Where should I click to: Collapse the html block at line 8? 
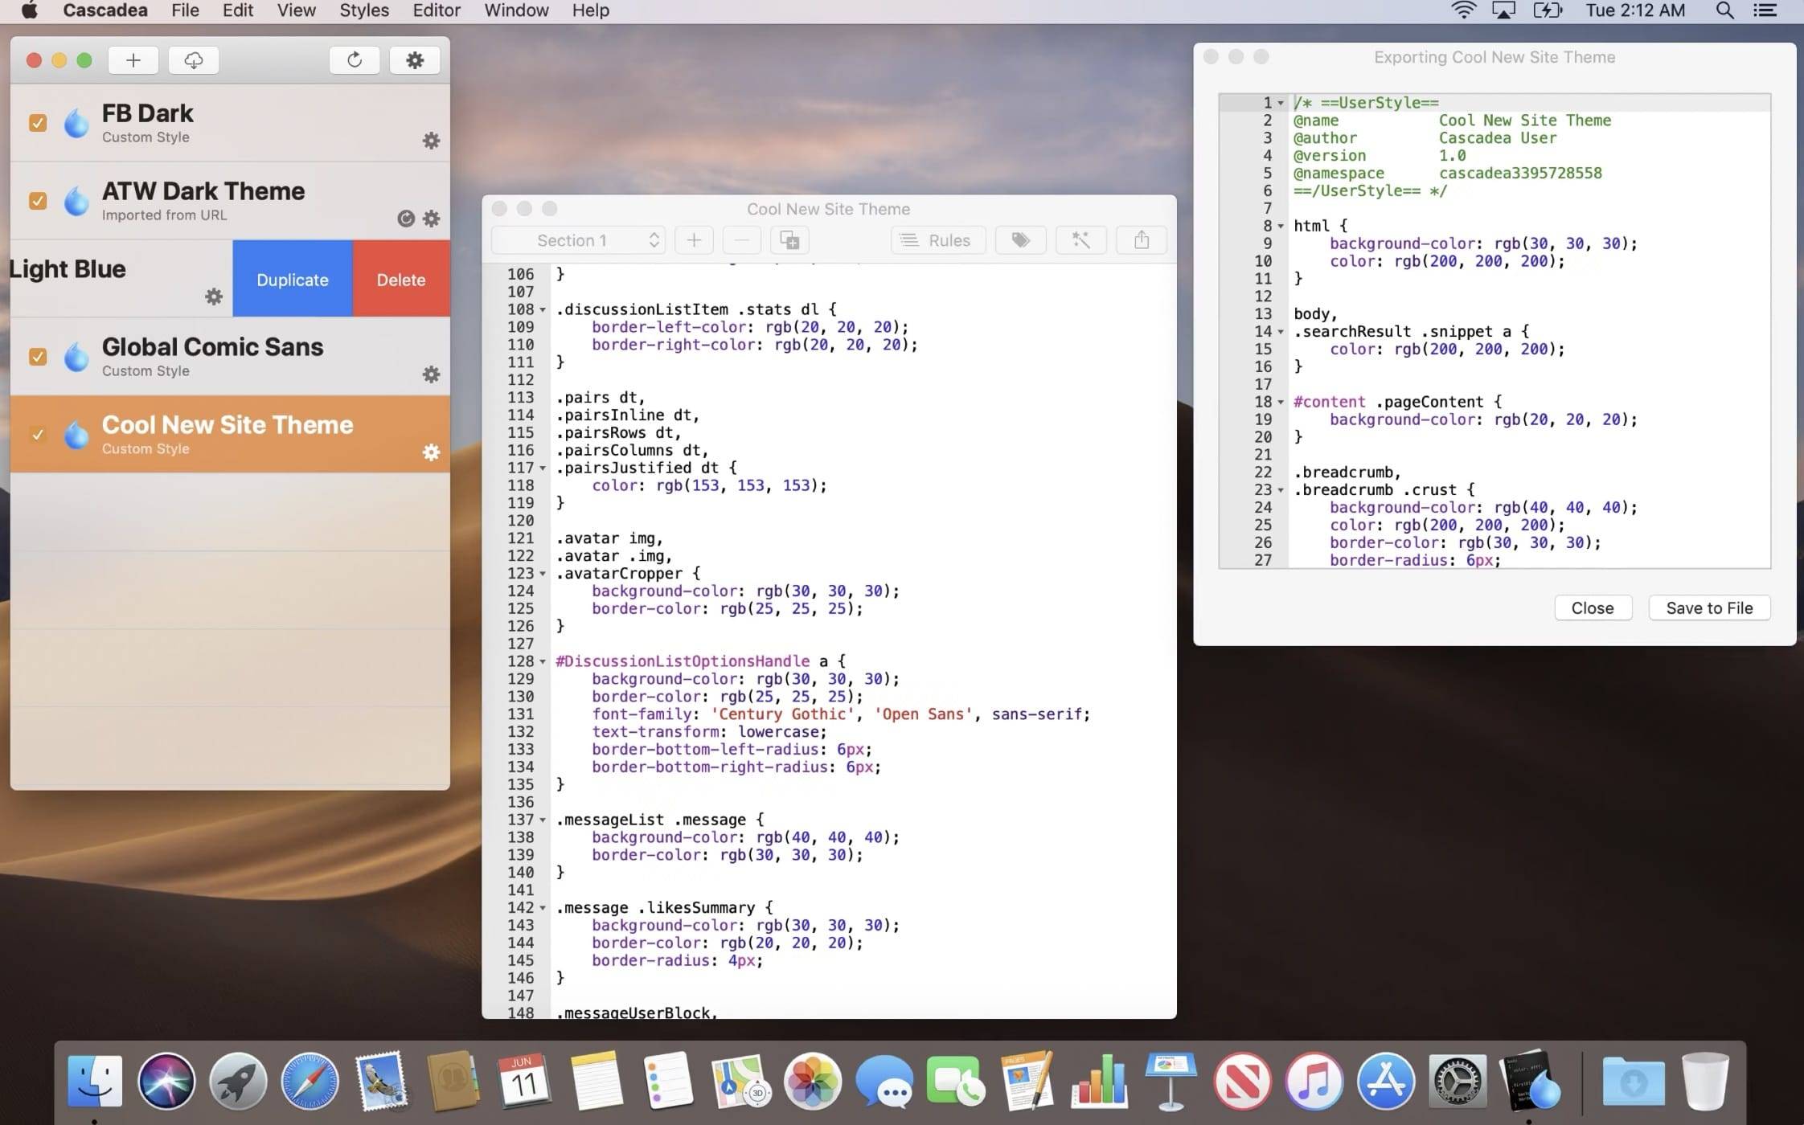pyautogui.click(x=1281, y=227)
